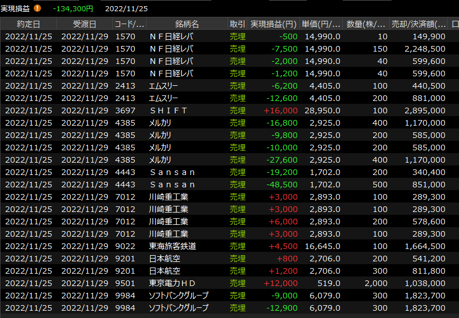Sort by the 受渡日 column header
The image size is (459, 318).
click(84, 24)
